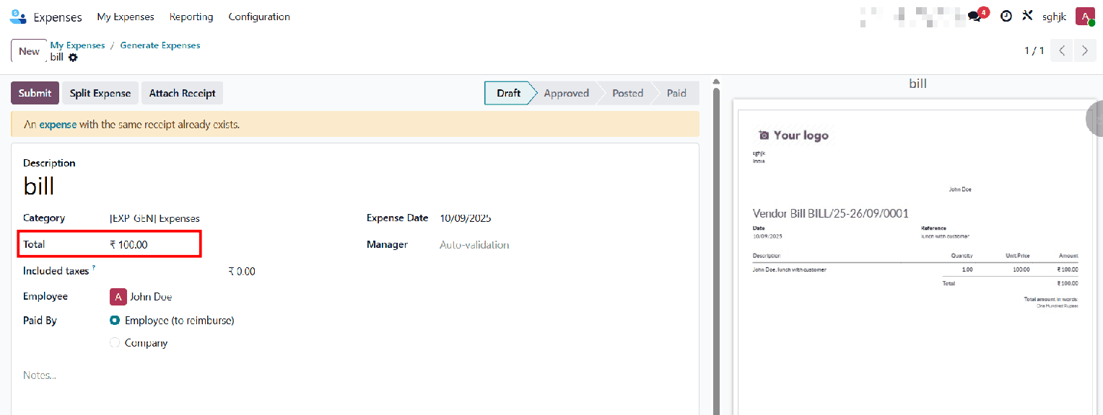
Task: Click the developer tools icon in the header
Action: (1027, 15)
